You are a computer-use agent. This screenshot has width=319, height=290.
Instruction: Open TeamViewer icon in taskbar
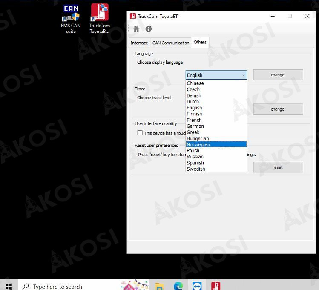(197, 286)
